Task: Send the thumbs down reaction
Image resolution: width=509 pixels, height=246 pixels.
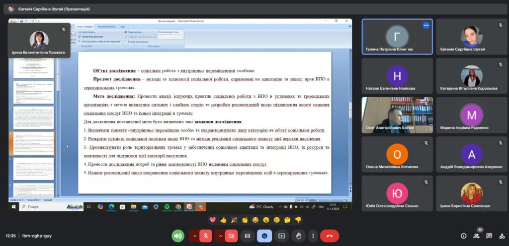Action: point(298,219)
